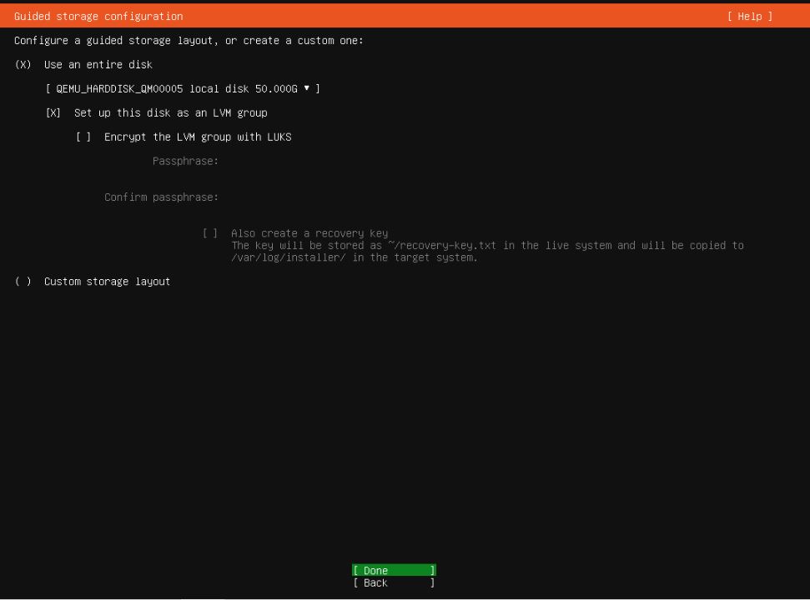Click the down arrow beside 50.000G

point(307,88)
